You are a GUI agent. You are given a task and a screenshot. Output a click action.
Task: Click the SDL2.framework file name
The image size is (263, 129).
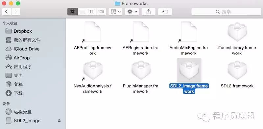click(237, 86)
